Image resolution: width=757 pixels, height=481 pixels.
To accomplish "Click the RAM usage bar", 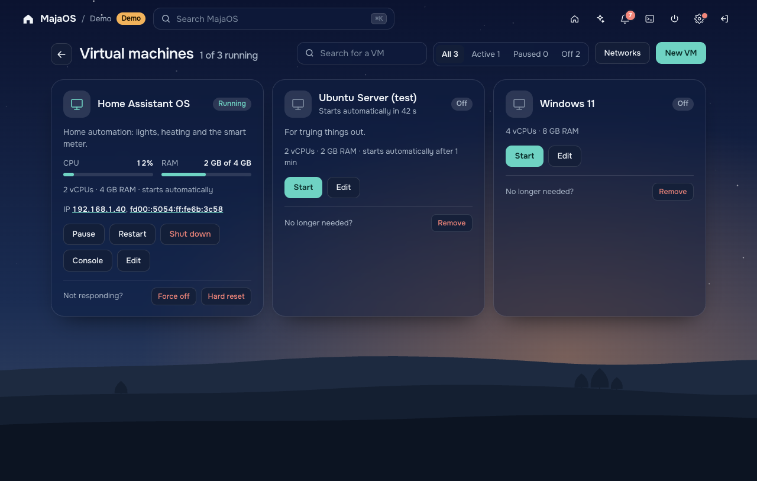I will click(206, 175).
